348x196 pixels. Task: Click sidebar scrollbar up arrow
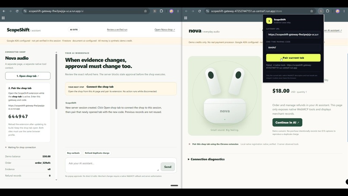tap(56, 52)
